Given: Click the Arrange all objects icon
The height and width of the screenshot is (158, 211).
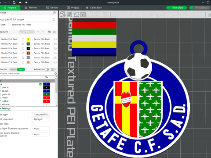Looking at the screenshot, I should click(x=83, y=14).
